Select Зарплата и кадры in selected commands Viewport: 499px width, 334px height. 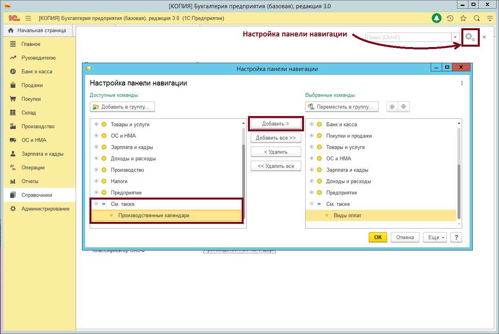[347, 170]
